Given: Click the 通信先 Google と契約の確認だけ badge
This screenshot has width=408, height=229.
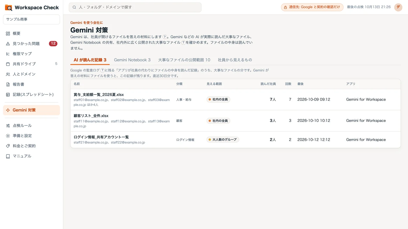Looking at the screenshot, I should tap(312, 7).
